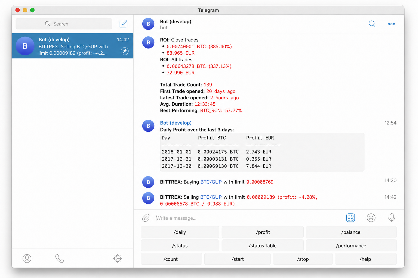Open the Settings gear icon
The height and width of the screenshot is (278, 418).
[x=117, y=258]
